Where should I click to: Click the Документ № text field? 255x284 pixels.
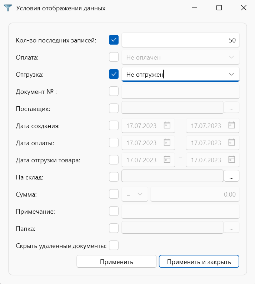180,91
